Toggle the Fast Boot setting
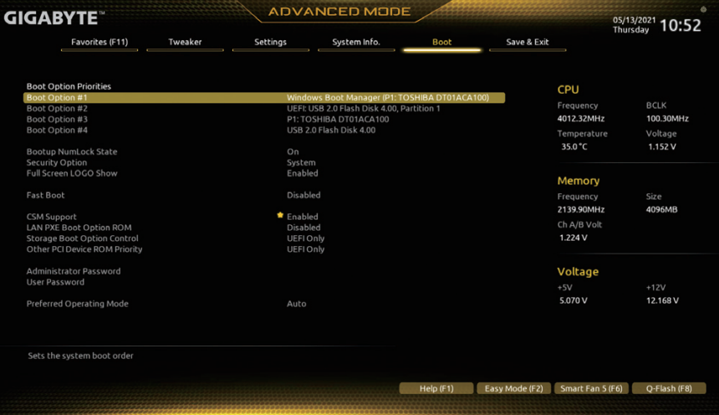The height and width of the screenshot is (415, 719). [303, 195]
